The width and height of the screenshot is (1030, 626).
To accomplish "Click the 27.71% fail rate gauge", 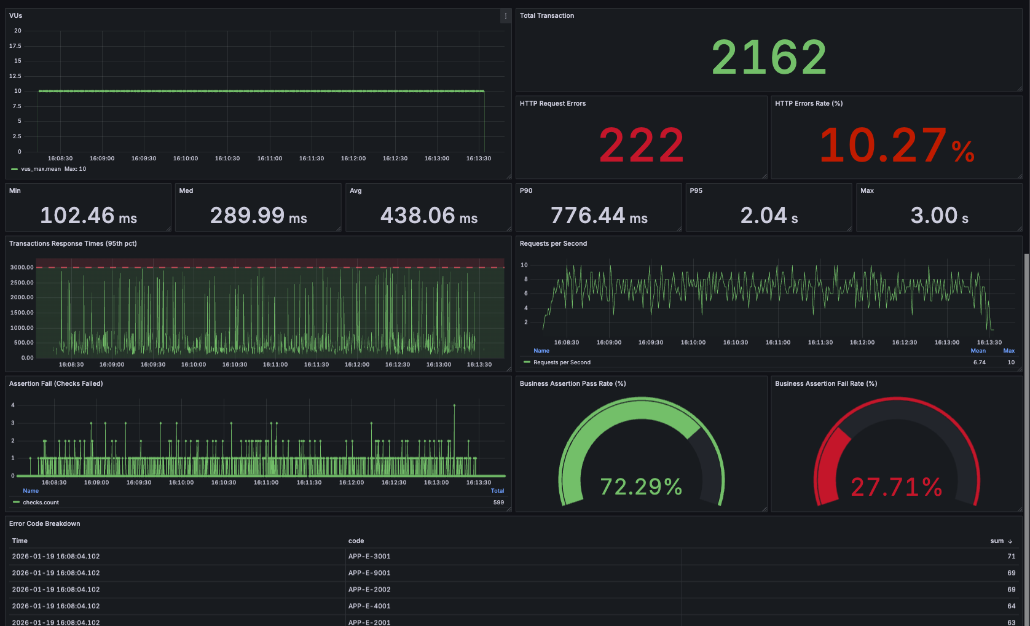I will point(897,452).
